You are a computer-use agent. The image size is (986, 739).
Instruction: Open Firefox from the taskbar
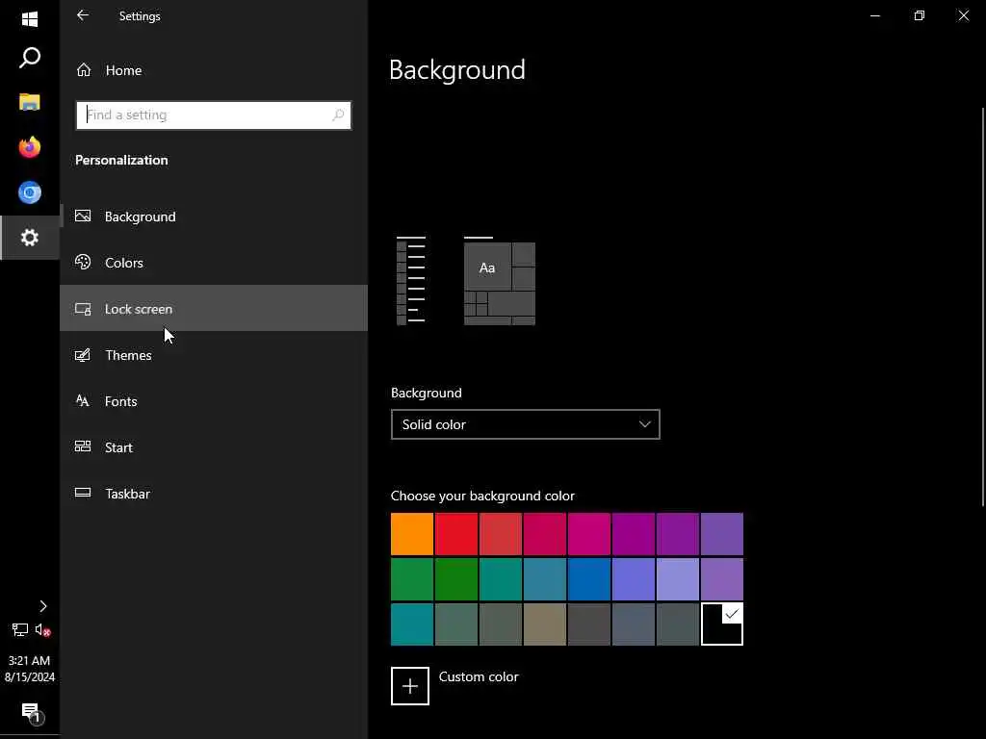30,146
